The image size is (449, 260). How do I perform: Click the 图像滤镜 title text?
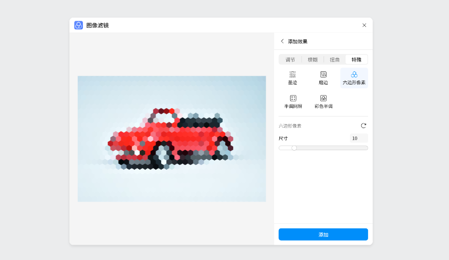coord(98,25)
